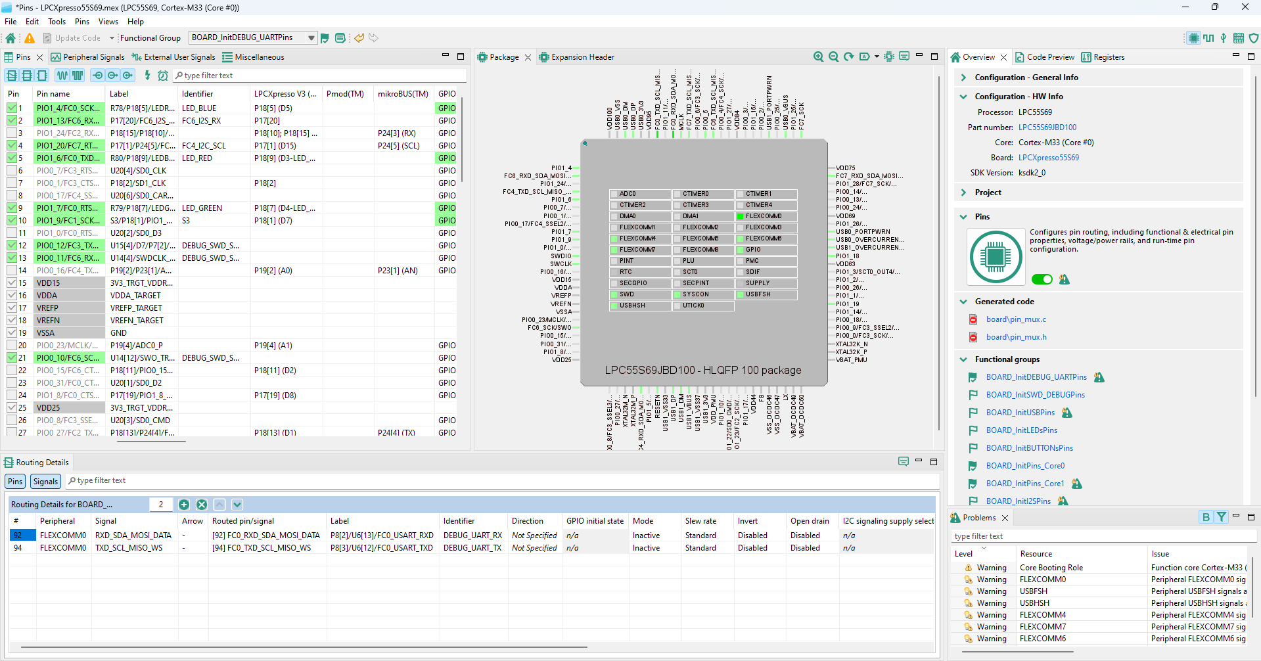Collapse the Generated code section
Image resolution: width=1261 pixels, height=661 pixels.
963,302
